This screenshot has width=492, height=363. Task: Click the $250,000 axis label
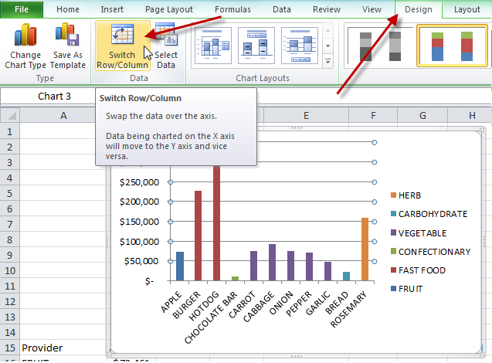(139, 182)
